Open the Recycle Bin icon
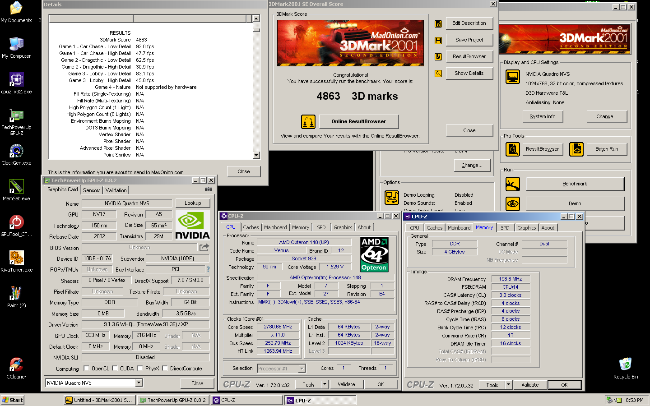 [625, 369]
